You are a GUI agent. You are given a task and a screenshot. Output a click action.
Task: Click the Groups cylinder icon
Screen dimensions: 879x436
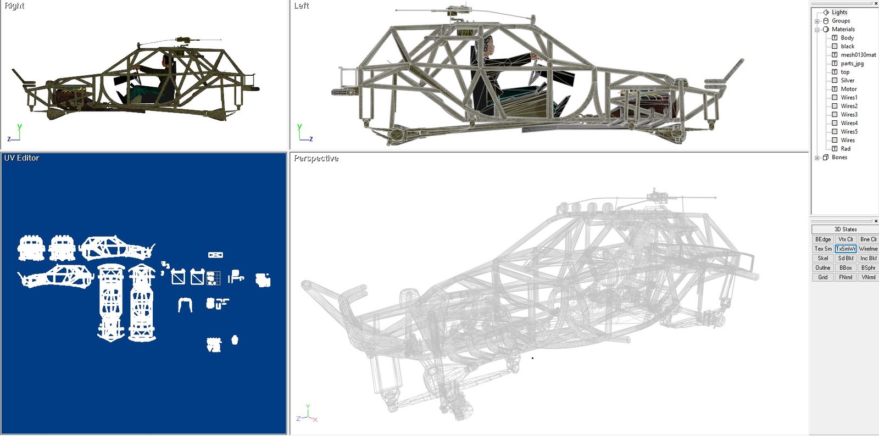tap(826, 21)
